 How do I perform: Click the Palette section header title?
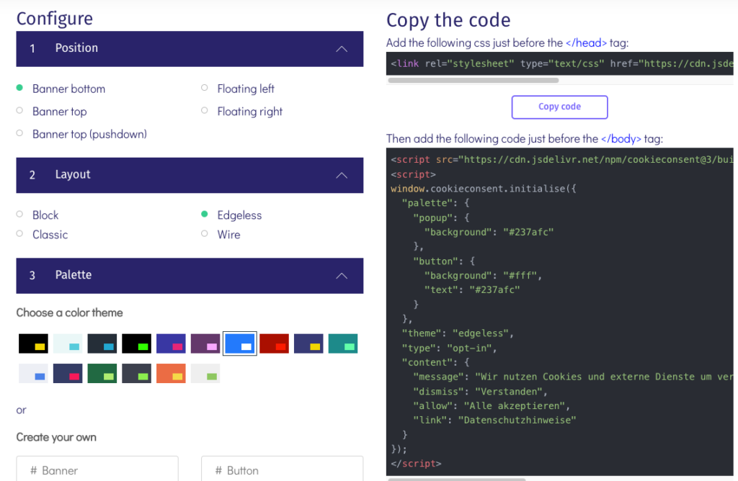point(74,275)
